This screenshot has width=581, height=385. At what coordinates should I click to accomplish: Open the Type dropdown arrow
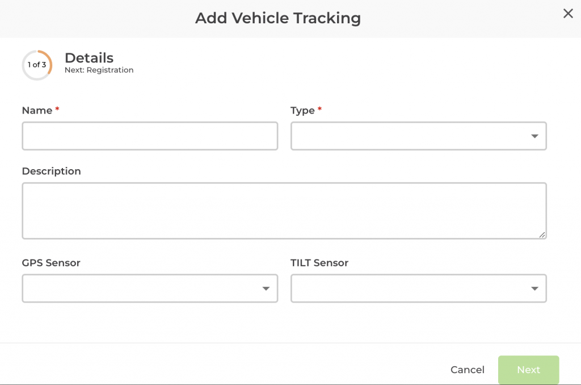click(534, 136)
